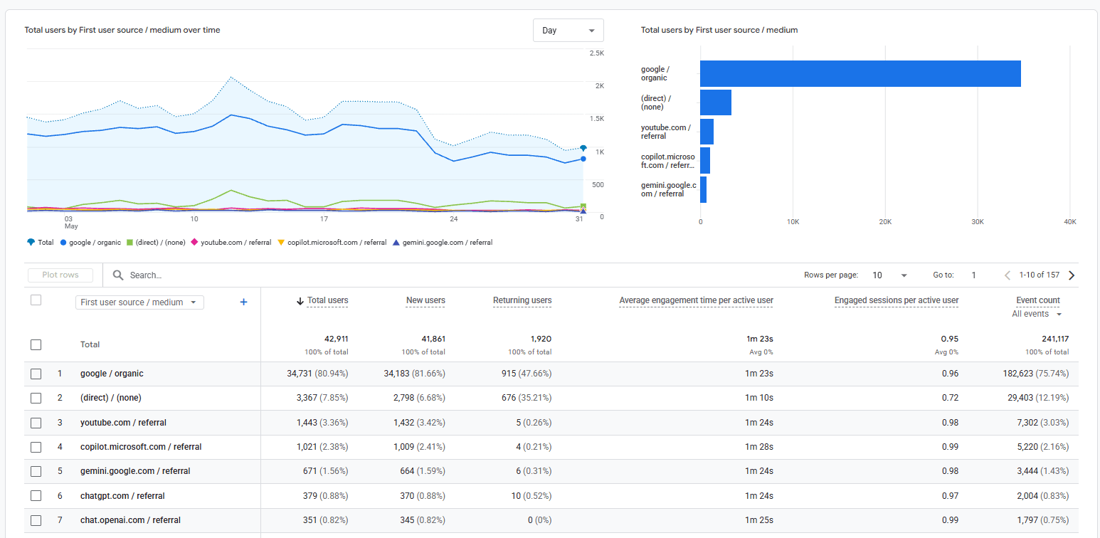Add a secondary dimension with plus icon

click(243, 302)
